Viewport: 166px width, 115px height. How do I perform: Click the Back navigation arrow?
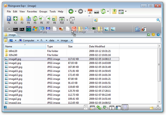(x=71, y=11)
